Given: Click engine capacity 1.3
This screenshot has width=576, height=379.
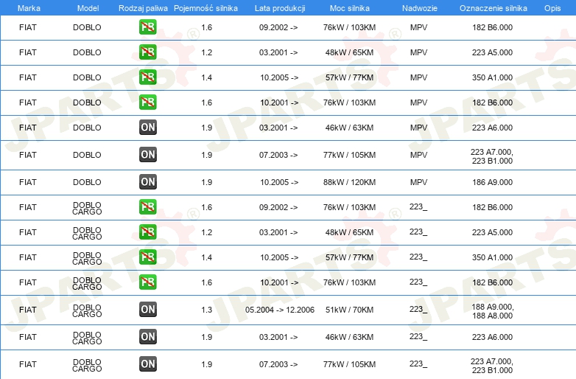Looking at the screenshot, I should (206, 310).
